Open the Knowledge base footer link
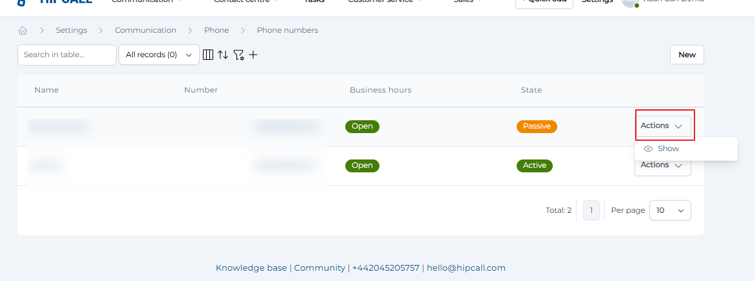The height and width of the screenshot is (281, 755). (x=251, y=268)
